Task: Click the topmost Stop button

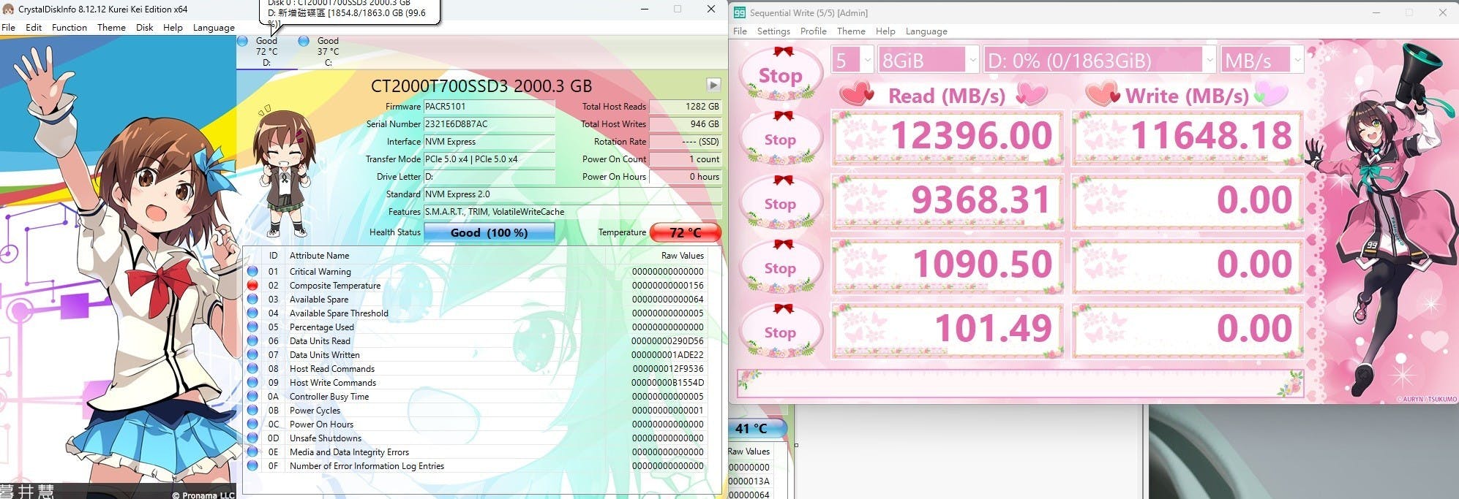Action: (780, 76)
